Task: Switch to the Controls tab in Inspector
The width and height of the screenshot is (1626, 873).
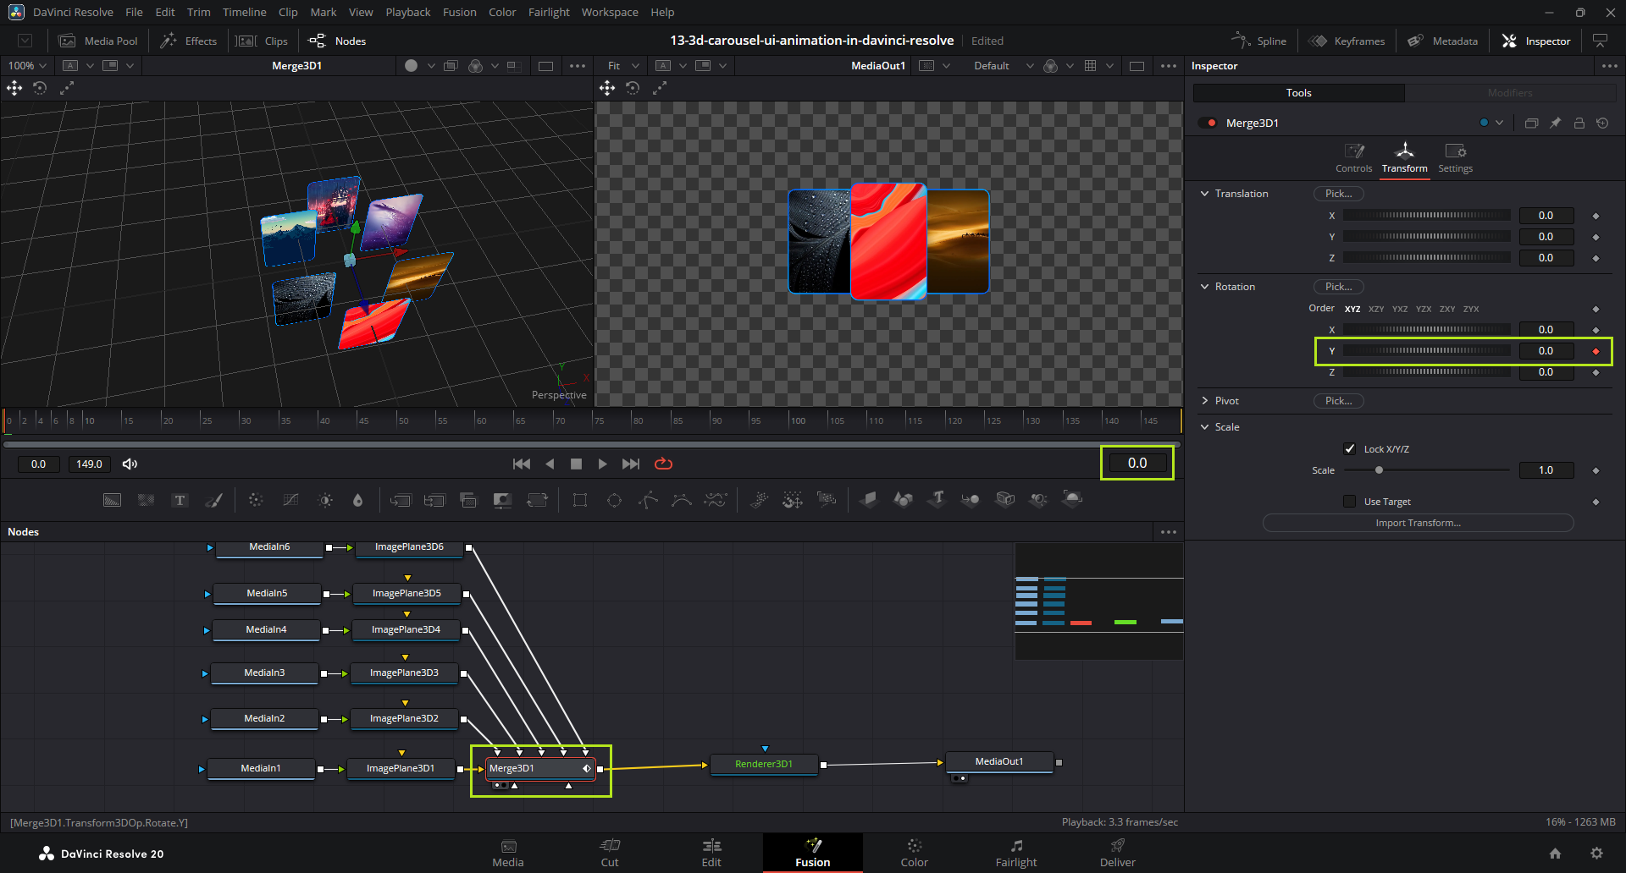Action: pyautogui.click(x=1353, y=157)
